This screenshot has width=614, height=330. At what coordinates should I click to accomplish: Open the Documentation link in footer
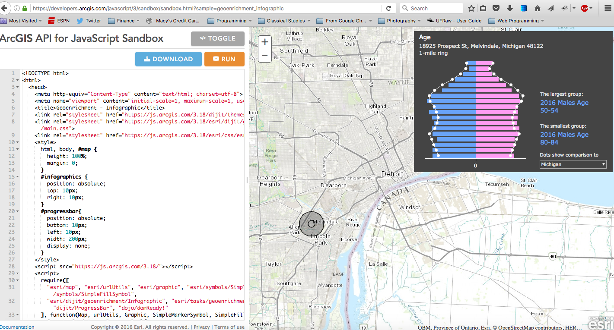coord(16,327)
